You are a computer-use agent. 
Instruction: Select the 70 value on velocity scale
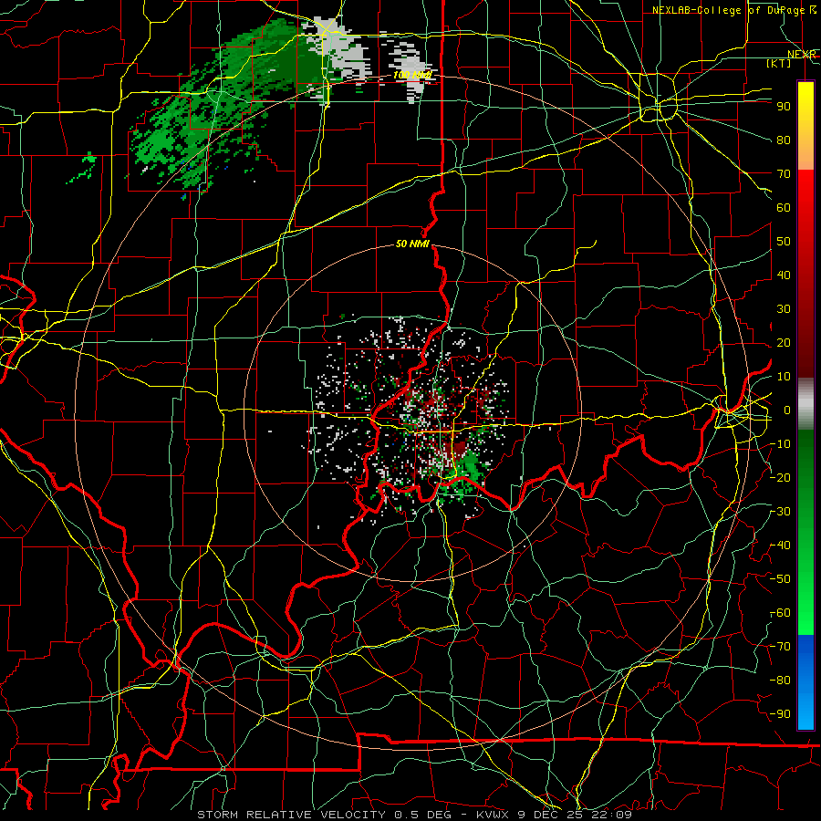784,174
